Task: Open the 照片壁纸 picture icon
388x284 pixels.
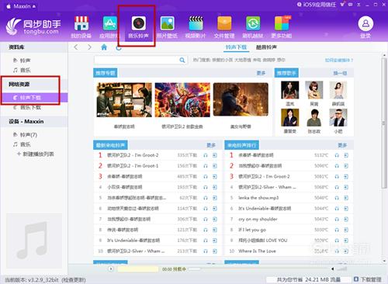Action: click(167, 23)
